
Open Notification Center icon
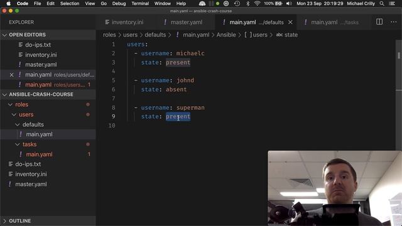(392, 4)
